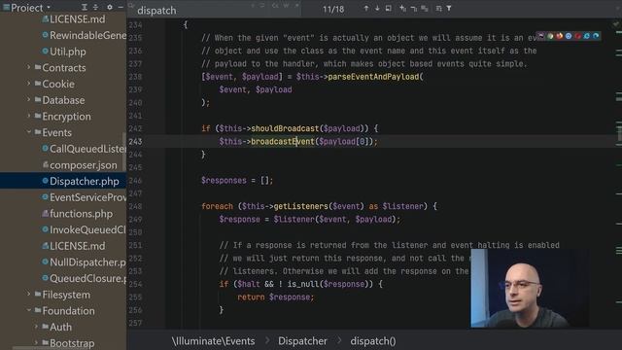Viewport: 622px width, 350px height.
Task: Click the inspections checkmark in editor corner
Action: (x=615, y=24)
